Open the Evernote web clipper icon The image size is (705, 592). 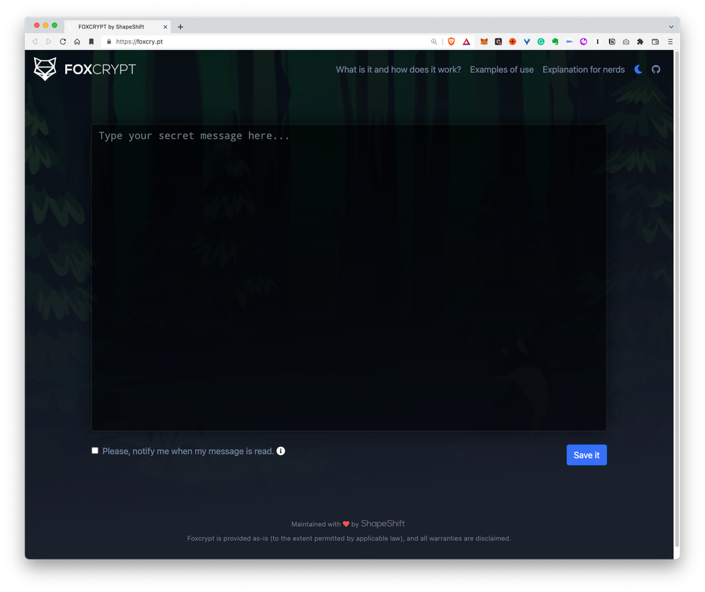coord(555,41)
